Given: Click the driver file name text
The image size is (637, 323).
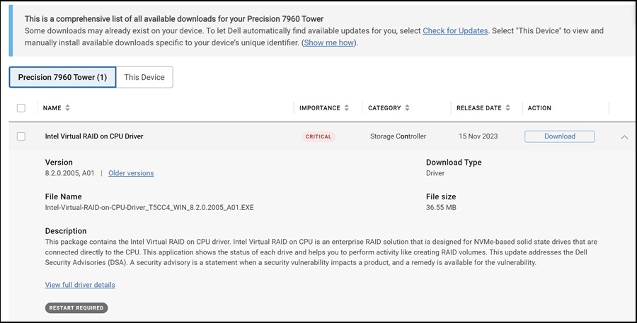Looking at the screenshot, I should tap(149, 208).
